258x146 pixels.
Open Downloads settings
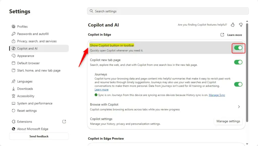(39, 89)
